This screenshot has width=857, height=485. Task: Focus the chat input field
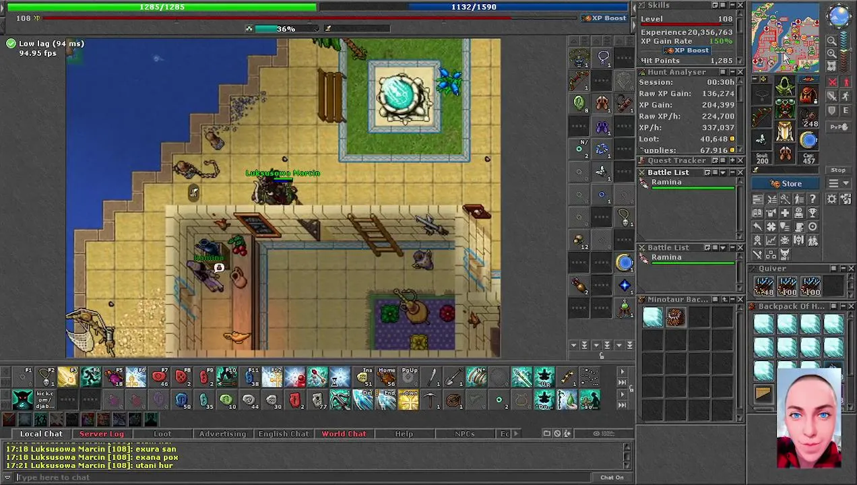point(303,477)
